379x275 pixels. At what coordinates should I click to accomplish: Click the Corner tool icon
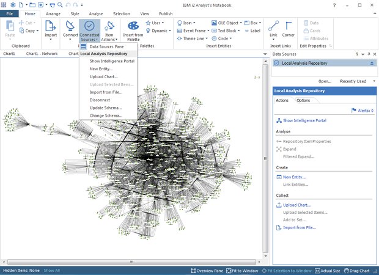(288, 26)
